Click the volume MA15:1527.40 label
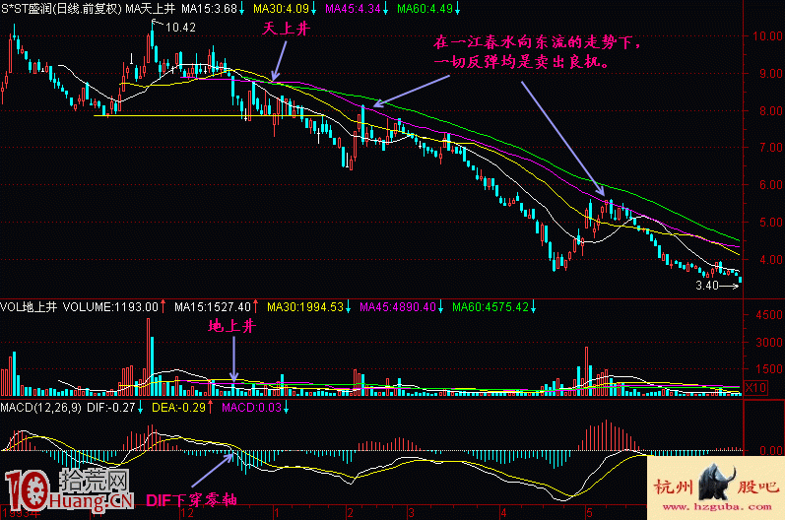This screenshot has height=520, width=785. click(x=213, y=307)
